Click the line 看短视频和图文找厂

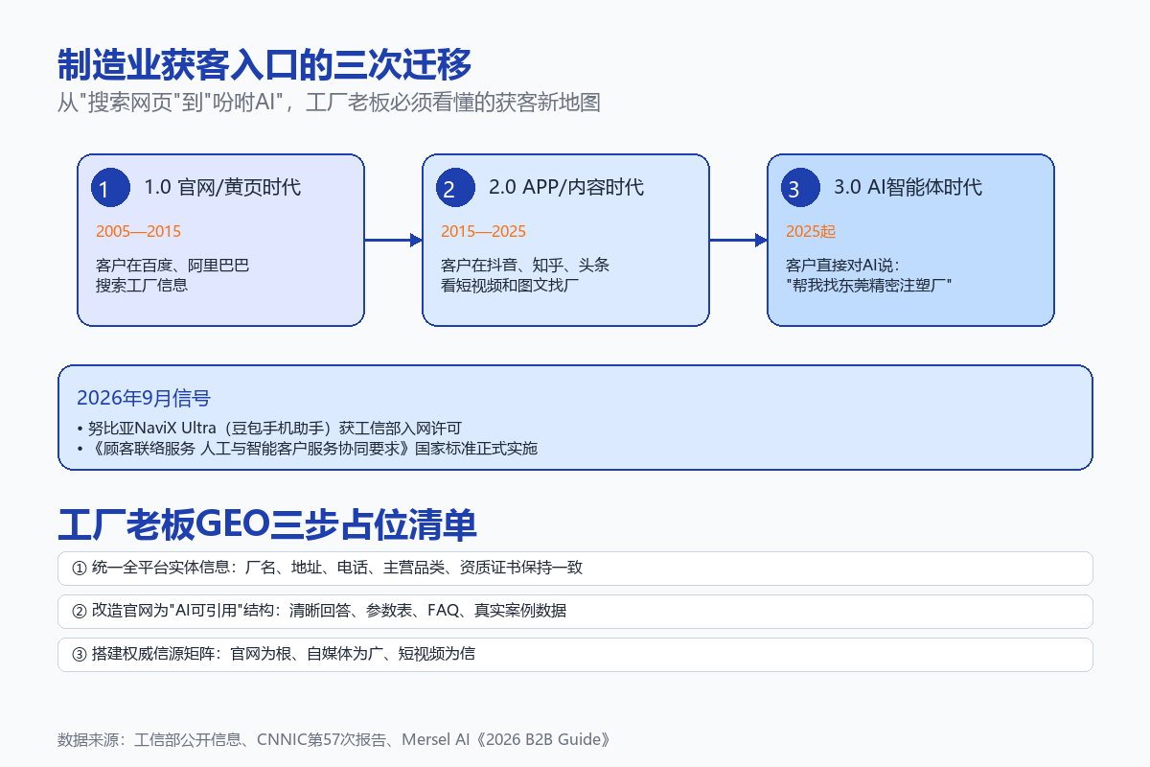(510, 285)
